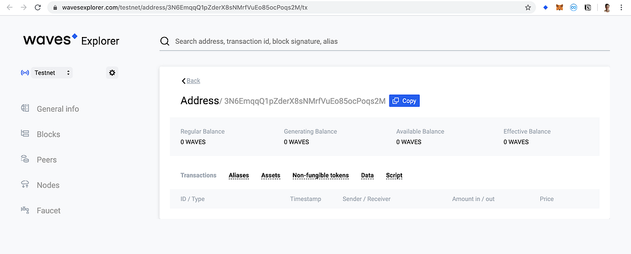
Task: Click the Waves Explorer logo
Action: 71,40
